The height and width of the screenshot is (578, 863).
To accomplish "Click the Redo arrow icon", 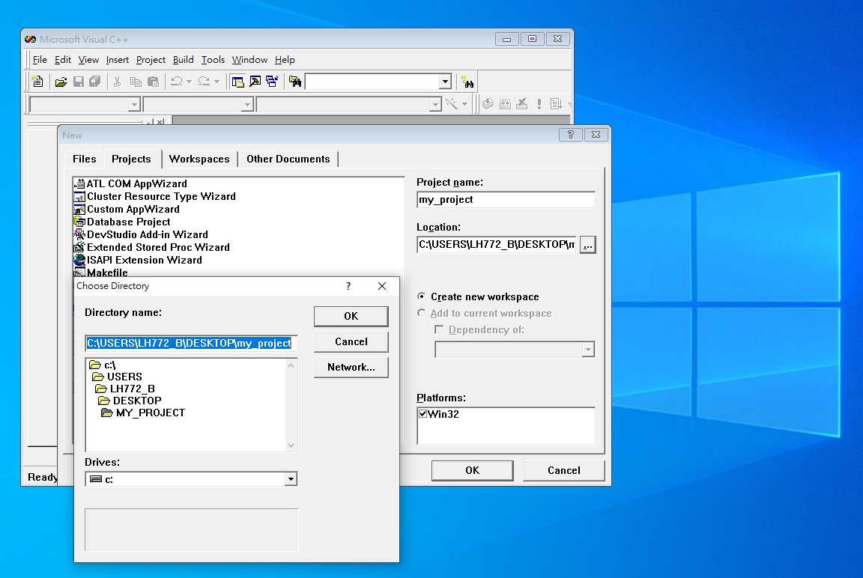I will (x=204, y=82).
